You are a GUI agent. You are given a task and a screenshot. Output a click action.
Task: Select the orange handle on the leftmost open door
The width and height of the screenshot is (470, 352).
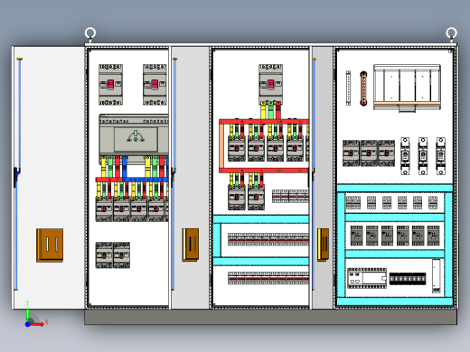click(50, 245)
